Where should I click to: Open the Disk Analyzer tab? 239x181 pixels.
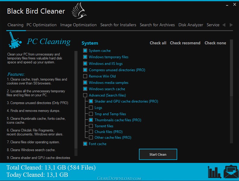[191, 25]
